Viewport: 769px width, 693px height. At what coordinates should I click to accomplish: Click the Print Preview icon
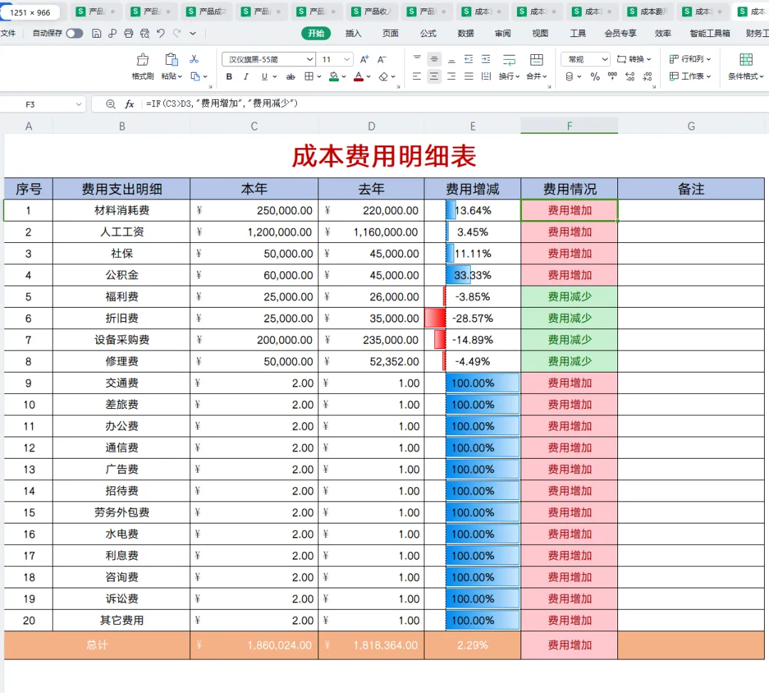click(x=145, y=33)
